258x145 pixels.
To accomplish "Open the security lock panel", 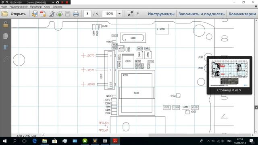I will pos(6,25).
